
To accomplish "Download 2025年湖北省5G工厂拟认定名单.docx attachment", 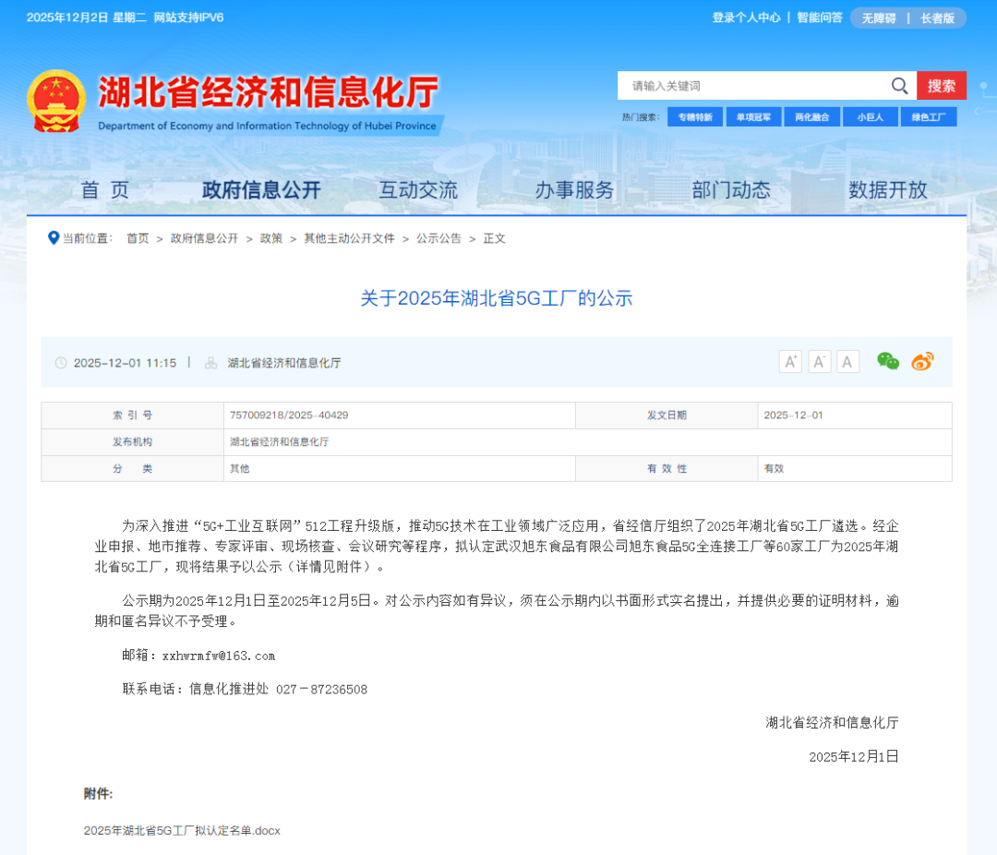I will [182, 830].
